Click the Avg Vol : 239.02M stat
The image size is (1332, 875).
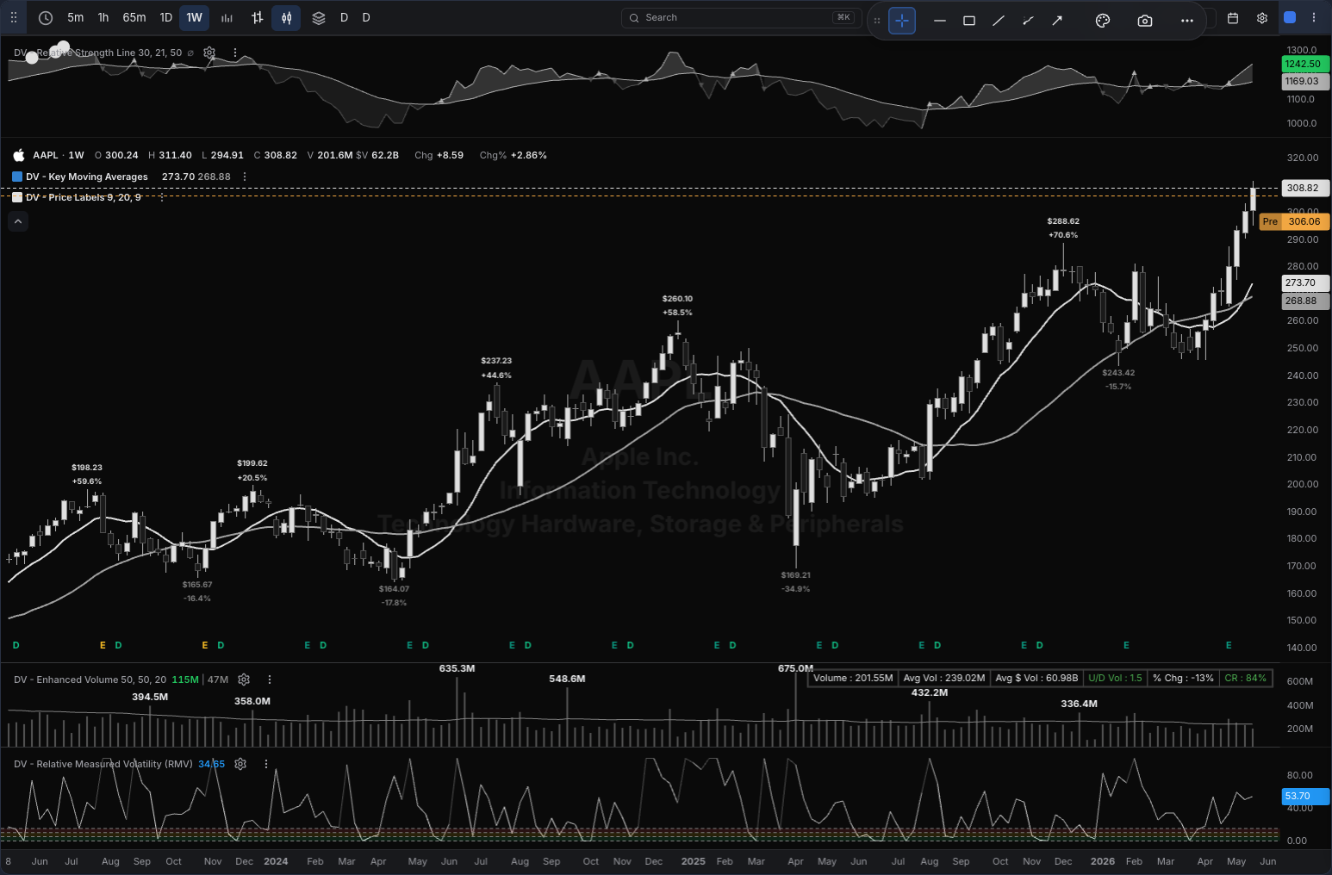(943, 678)
